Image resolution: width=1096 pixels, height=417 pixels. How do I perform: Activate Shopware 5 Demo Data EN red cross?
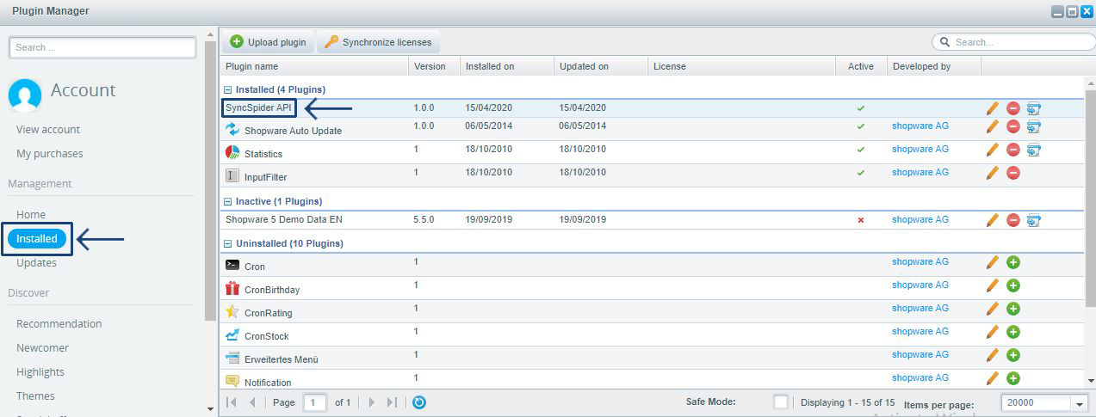pos(860,220)
